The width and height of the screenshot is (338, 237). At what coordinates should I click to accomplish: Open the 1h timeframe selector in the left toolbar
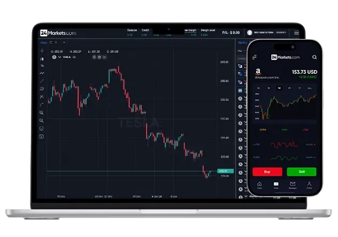pyautogui.click(x=42, y=66)
